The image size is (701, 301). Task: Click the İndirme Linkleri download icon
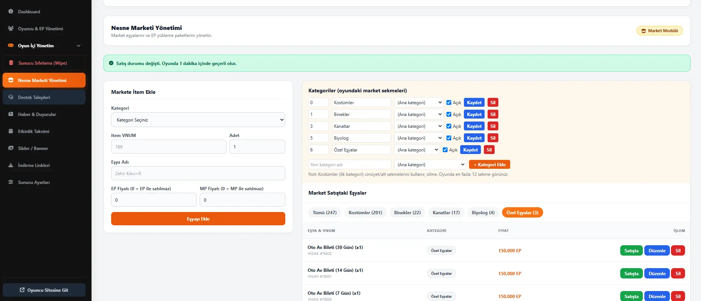[x=11, y=165]
